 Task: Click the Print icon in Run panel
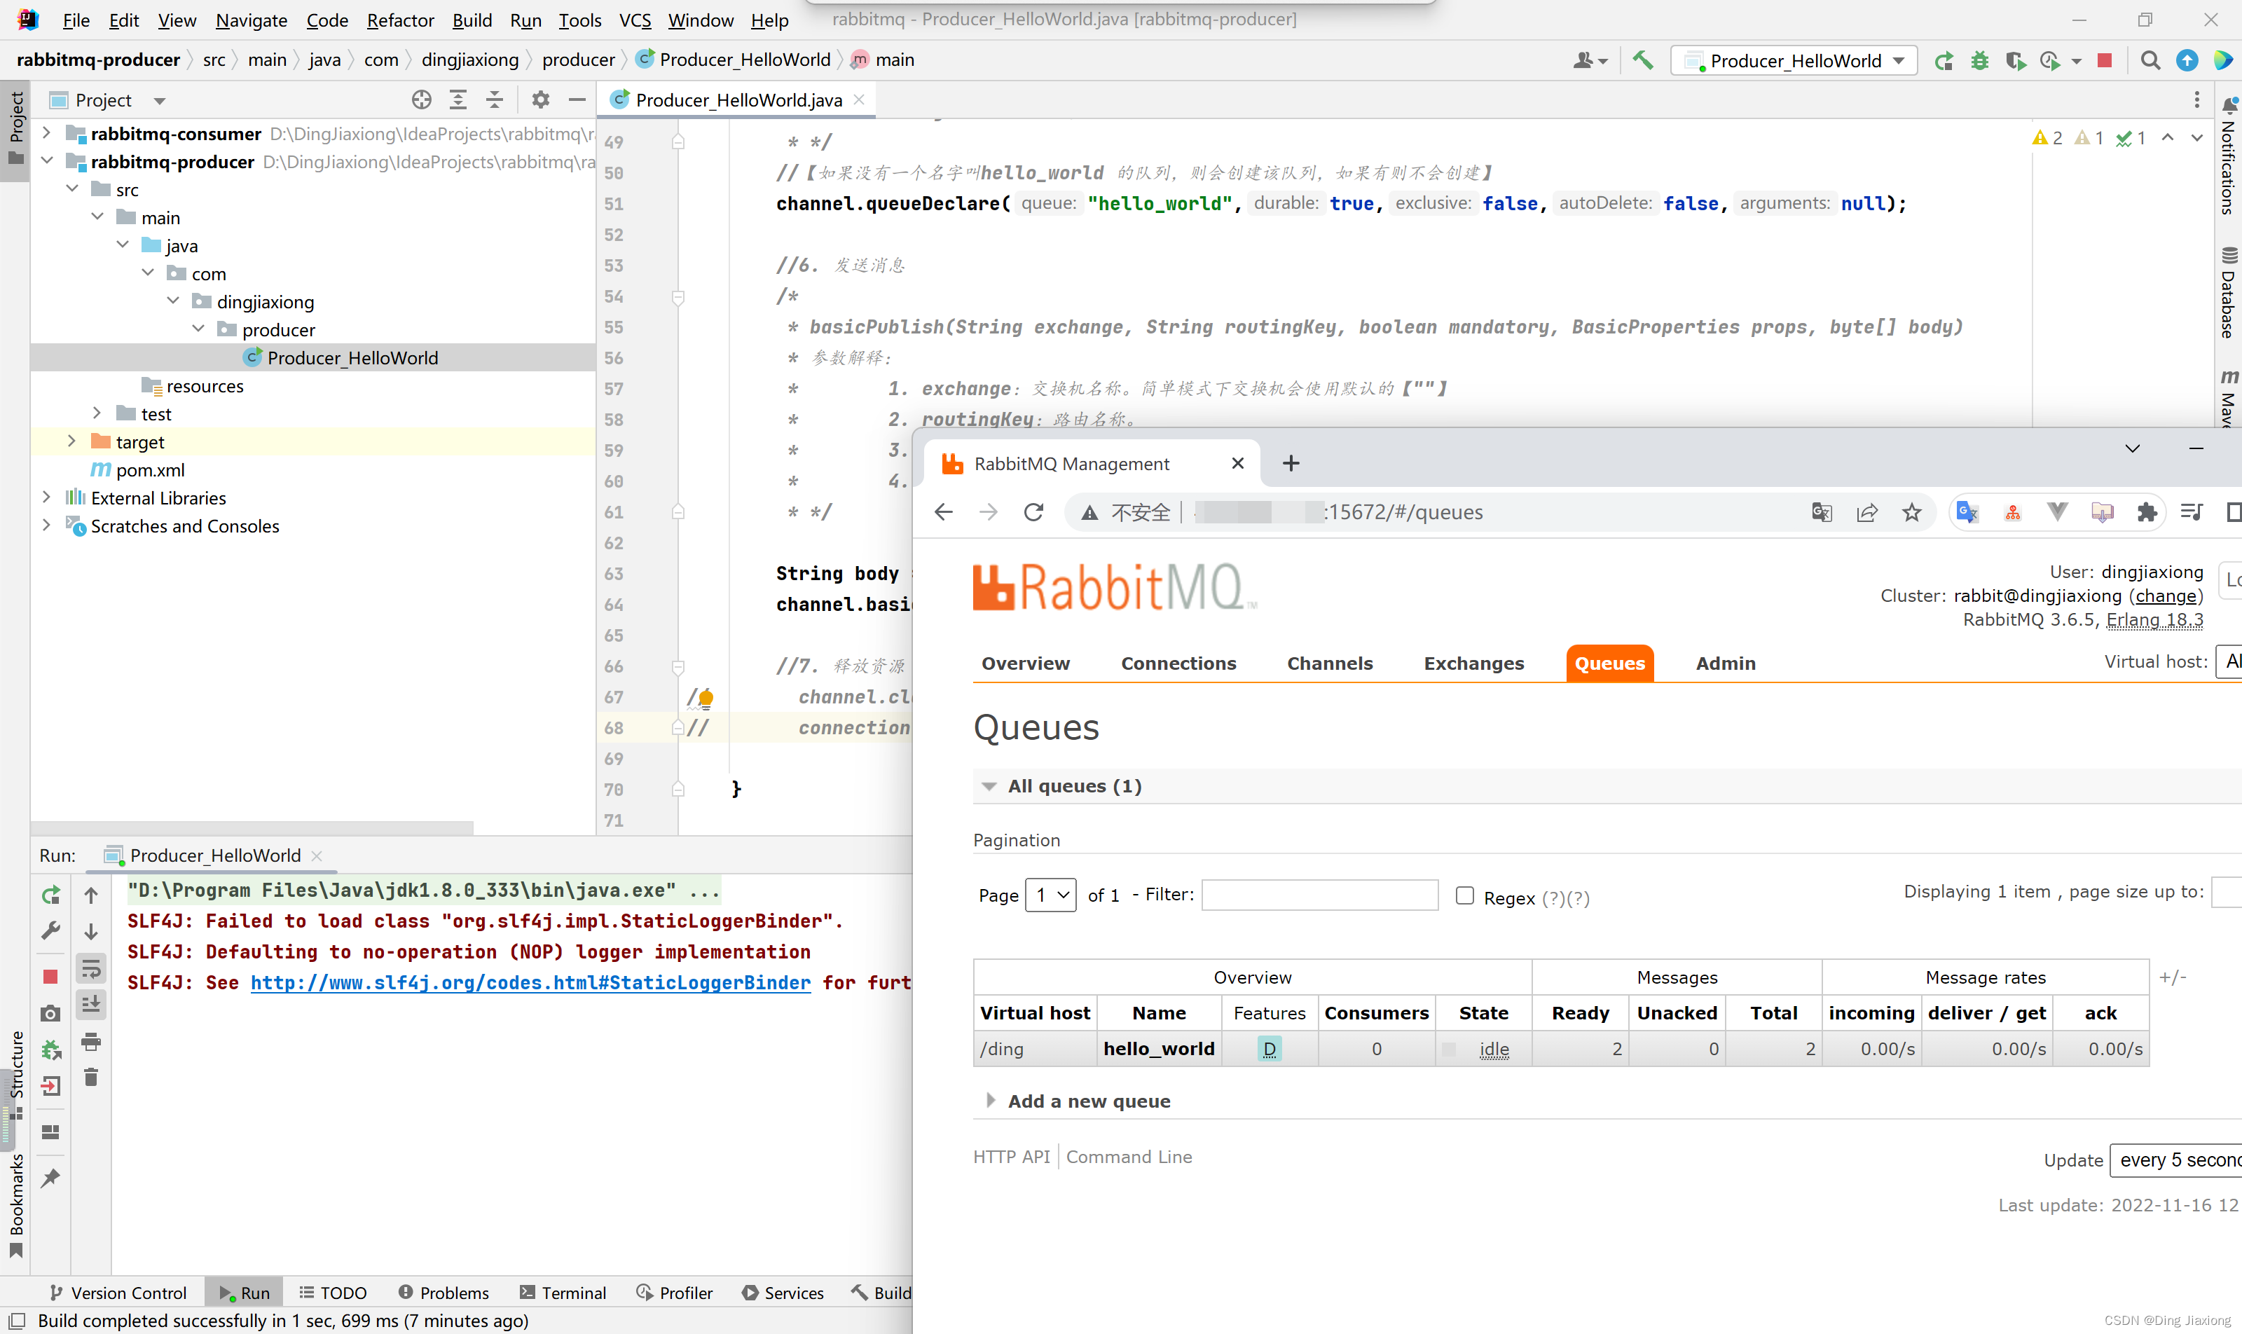coord(91,1042)
